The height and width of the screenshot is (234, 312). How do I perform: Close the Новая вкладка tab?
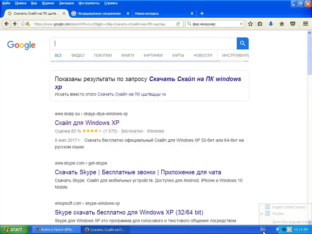(x=192, y=13)
